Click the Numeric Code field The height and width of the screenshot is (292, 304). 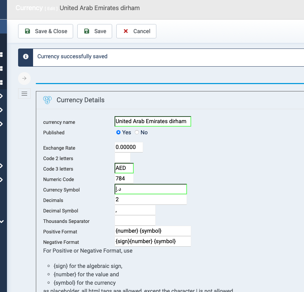coord(124,179)
